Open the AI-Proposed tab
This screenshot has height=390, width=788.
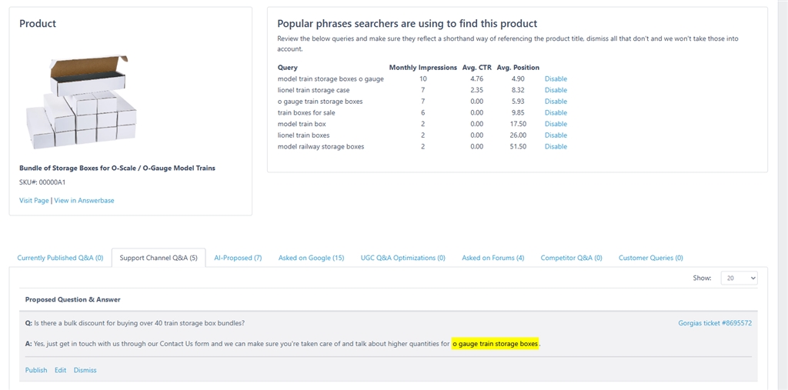click(x=238, y=258)
